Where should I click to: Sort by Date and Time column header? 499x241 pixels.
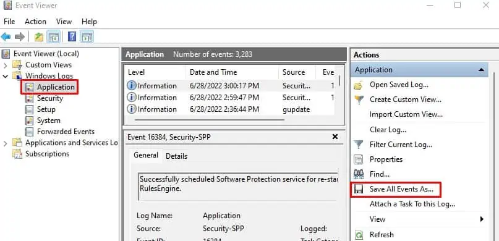[232, 72]
